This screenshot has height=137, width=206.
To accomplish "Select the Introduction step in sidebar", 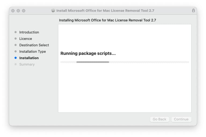I will pyautogui.click(x=29, y=32).
